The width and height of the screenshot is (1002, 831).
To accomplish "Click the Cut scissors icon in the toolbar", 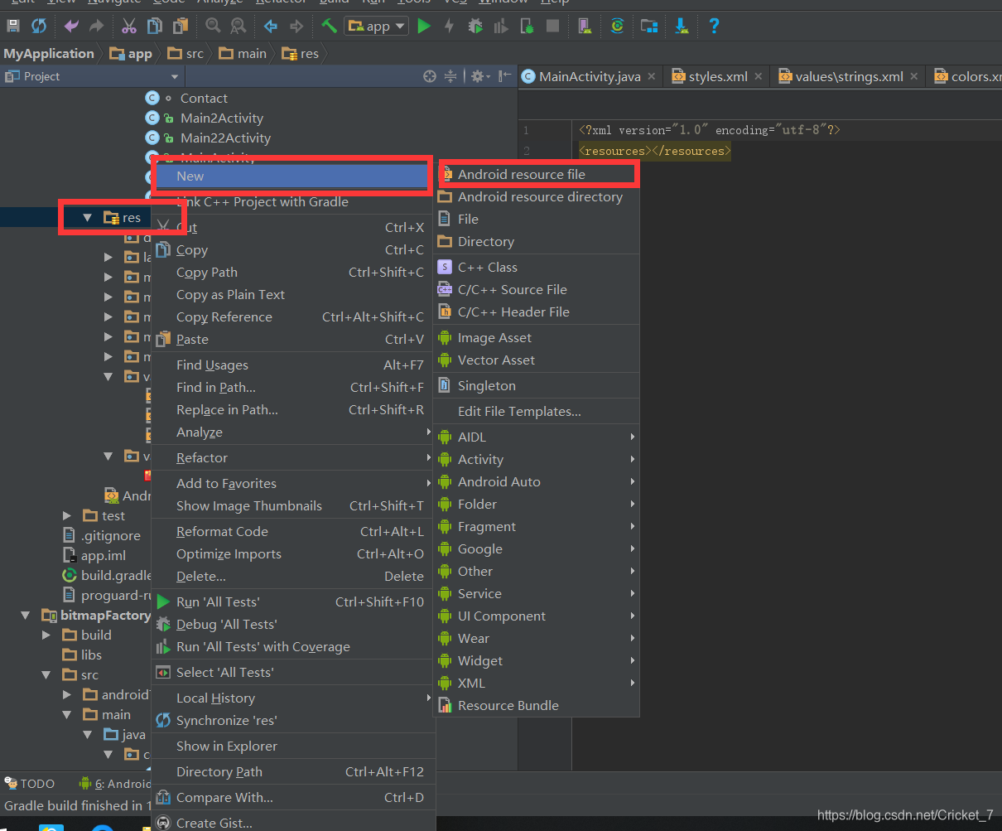I will [x=129, y=26].
